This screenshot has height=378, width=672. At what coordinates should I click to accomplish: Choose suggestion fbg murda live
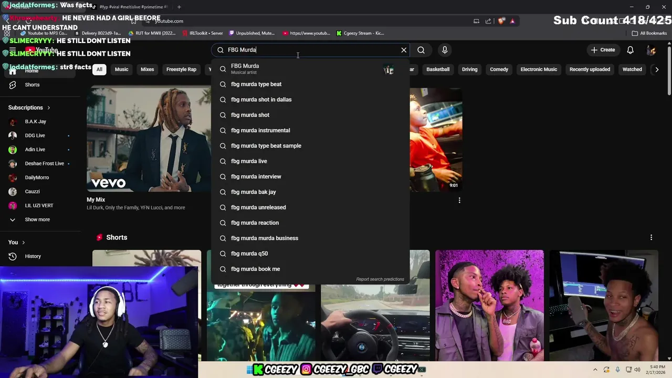coord(310,161)
